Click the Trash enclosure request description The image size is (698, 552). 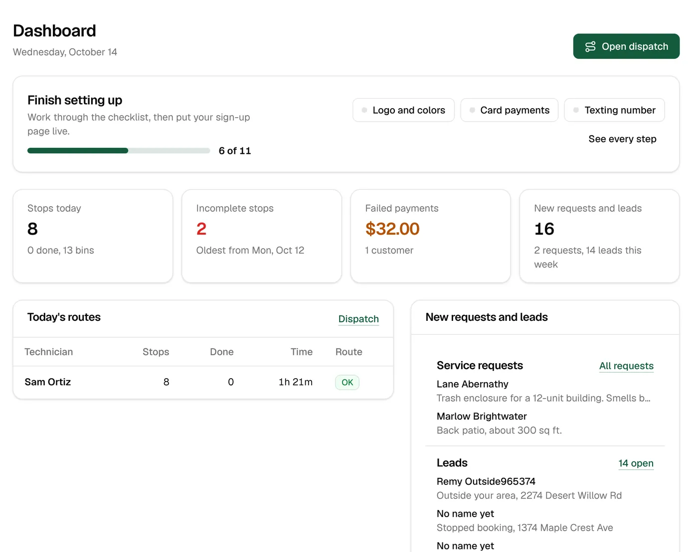click(x=543, y=398)
